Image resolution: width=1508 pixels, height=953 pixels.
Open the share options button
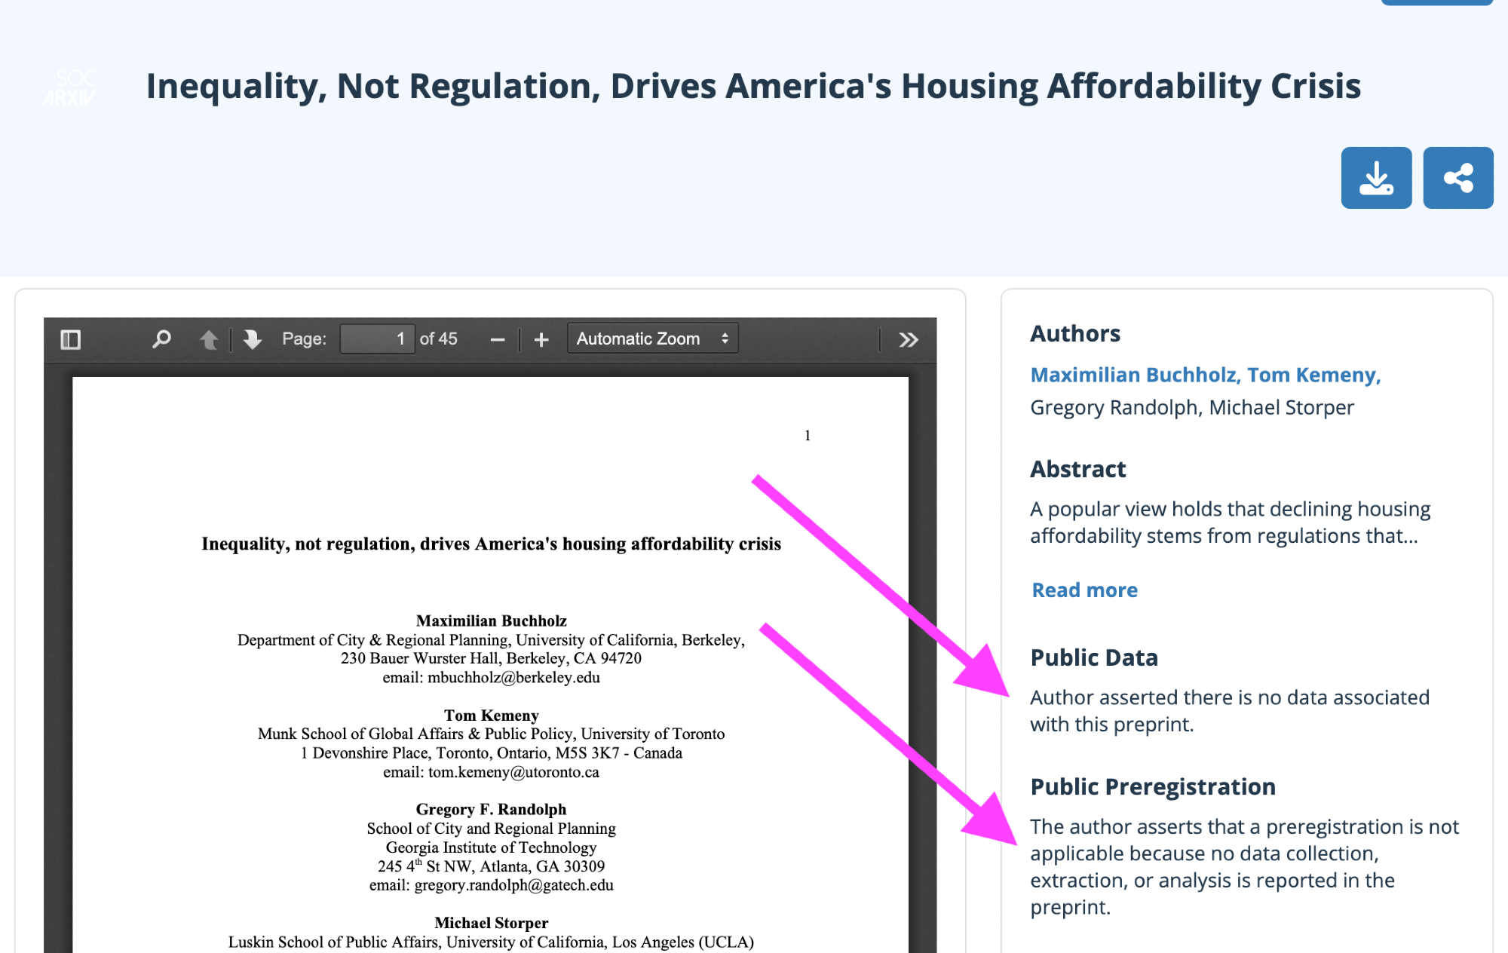[x=1457, y=178]
